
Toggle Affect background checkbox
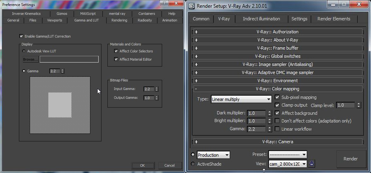point(277,113)
